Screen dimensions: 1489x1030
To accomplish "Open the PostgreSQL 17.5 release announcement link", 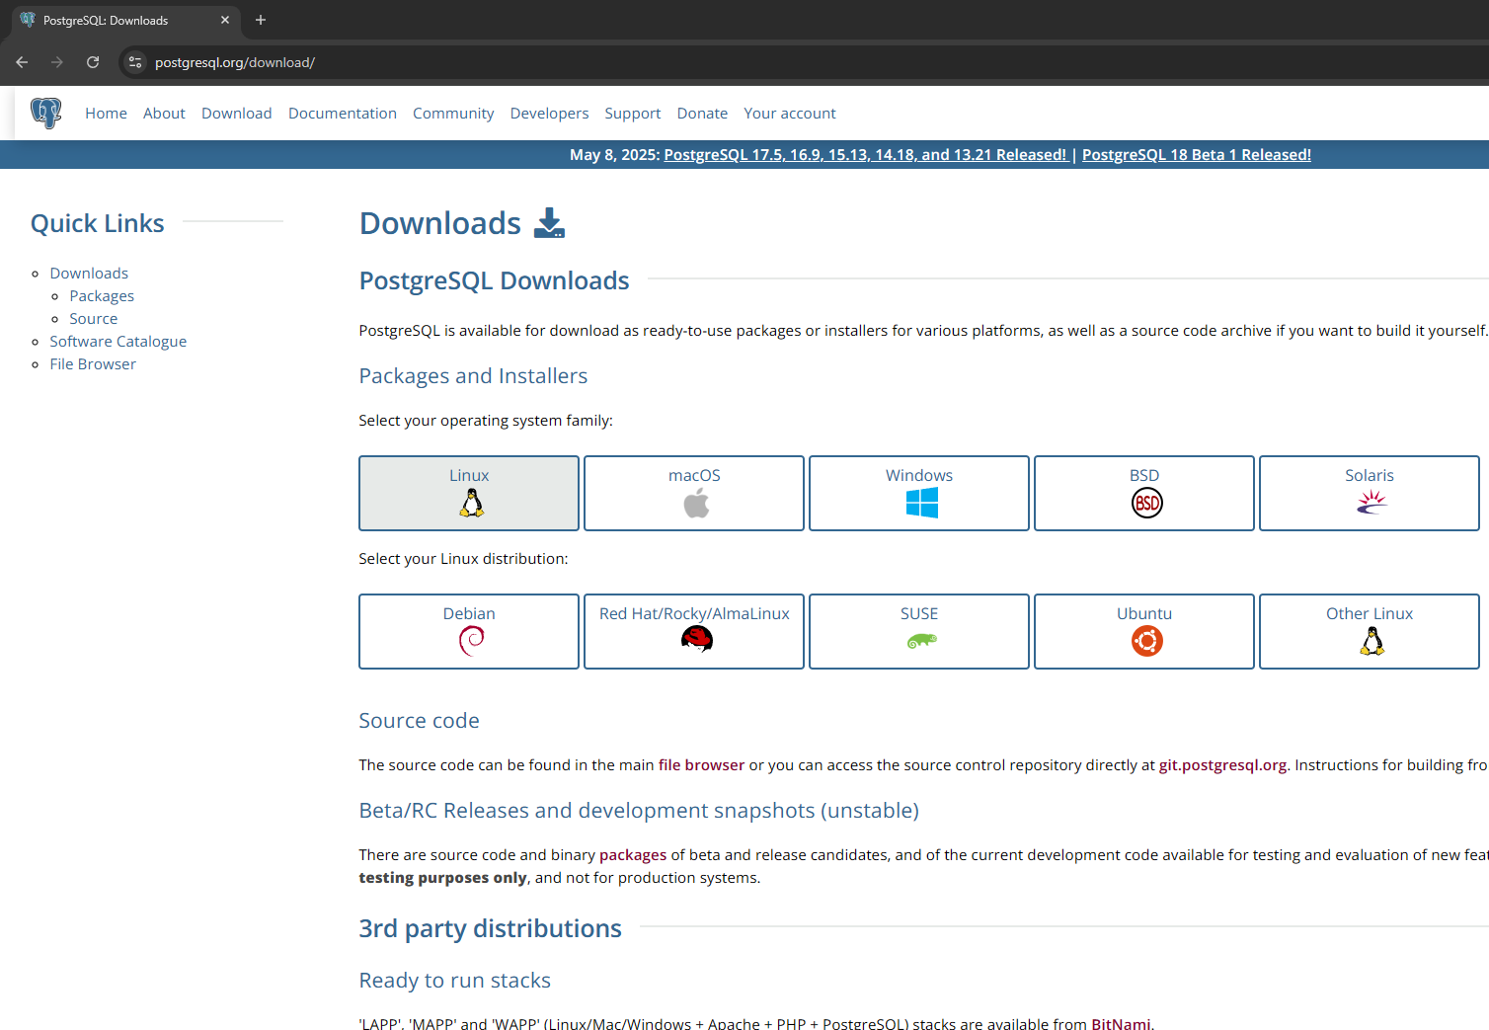I will click(x=865, y=155).
